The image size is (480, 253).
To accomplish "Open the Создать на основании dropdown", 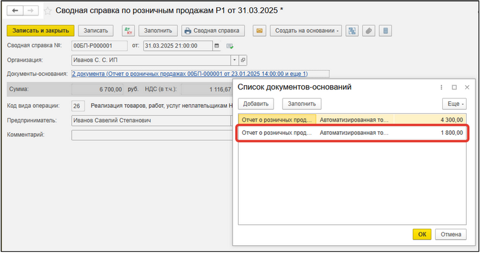I will pyautogui.click(x=306, y=31).
